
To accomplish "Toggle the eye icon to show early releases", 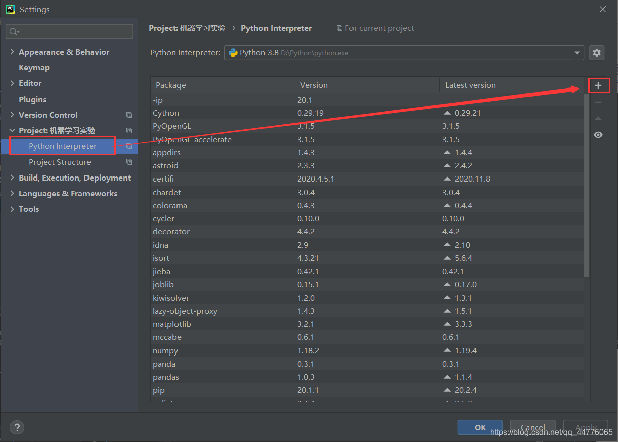I will pos(598,135).
